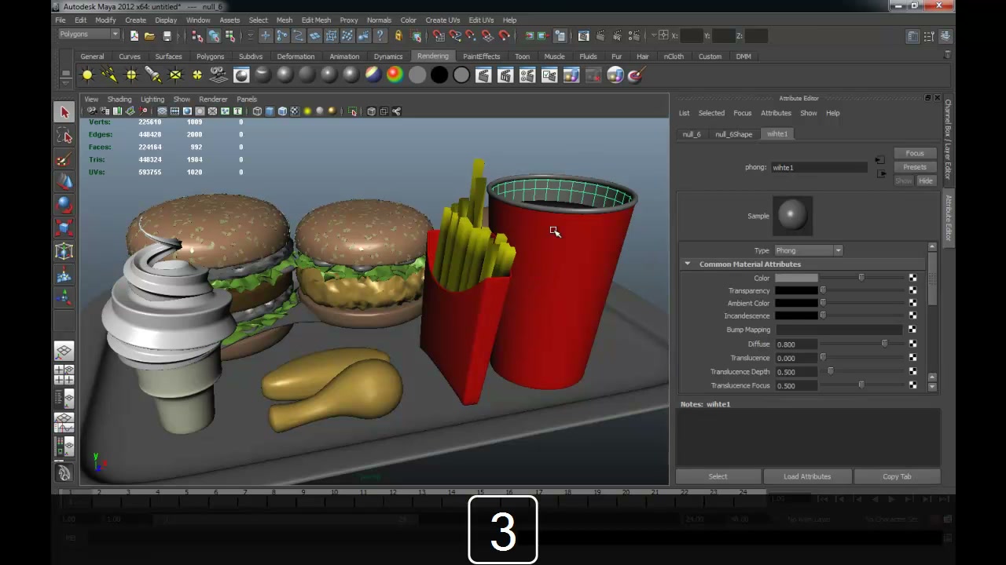
Task: Open the material Type Phong dropdown
Action: [808, 250]
